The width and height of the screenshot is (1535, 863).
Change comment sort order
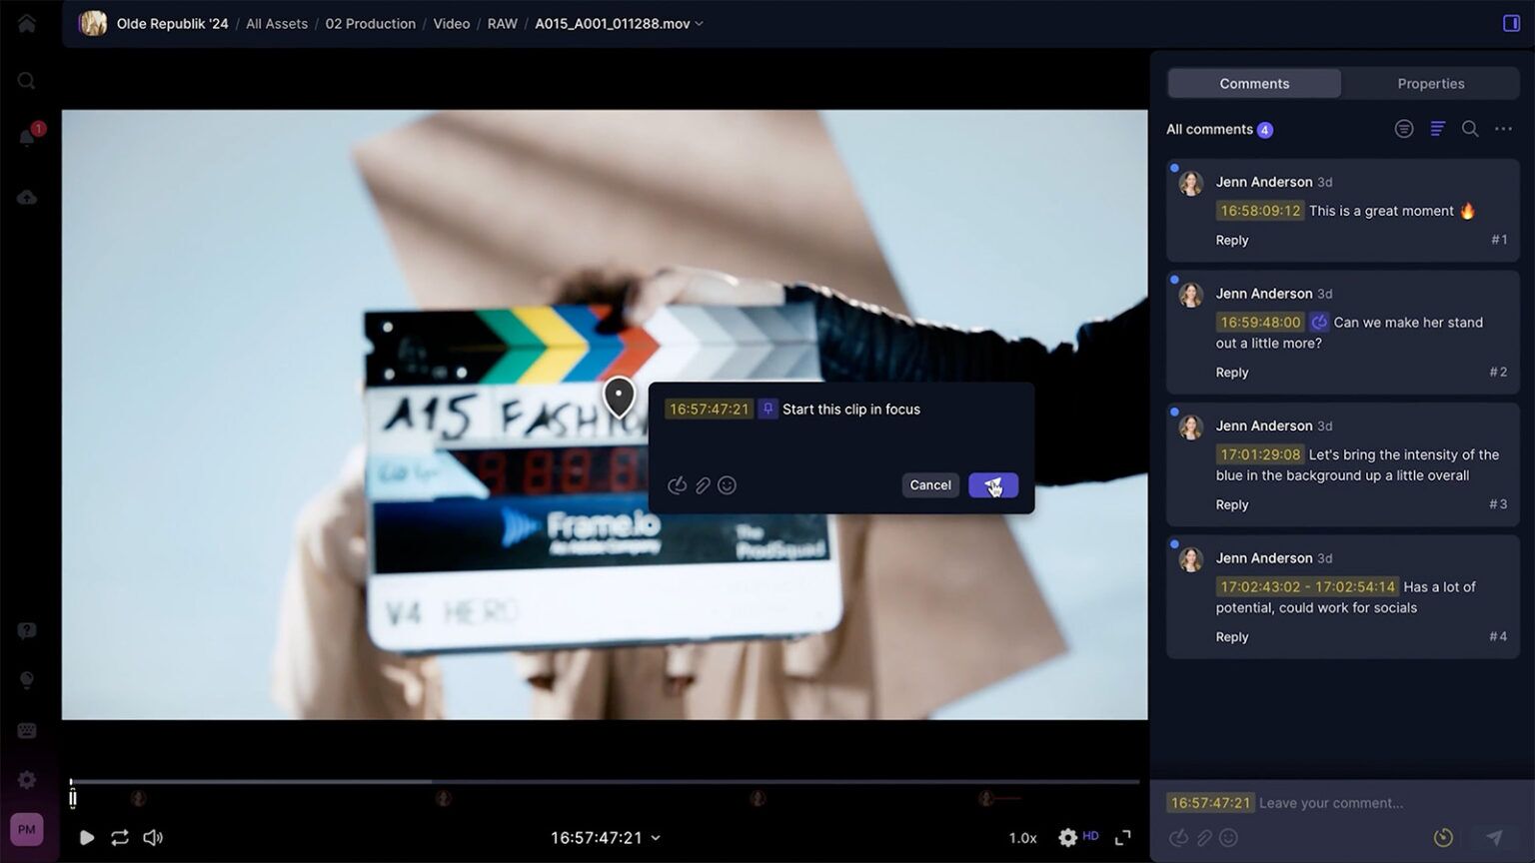click(1437, 128)
